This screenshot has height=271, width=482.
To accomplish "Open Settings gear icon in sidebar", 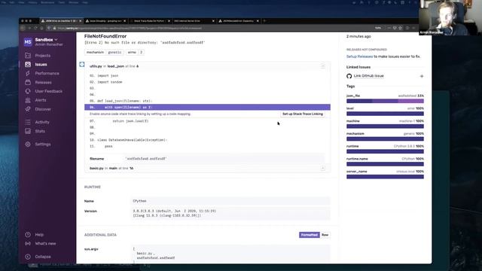I will coord(28,144).
